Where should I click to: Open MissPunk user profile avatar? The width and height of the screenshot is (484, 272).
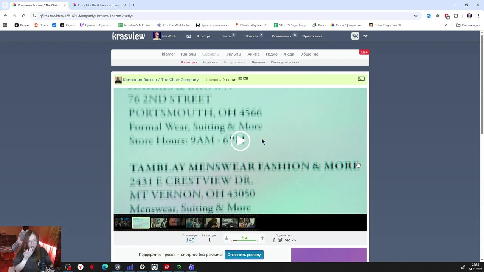(x=157, y=36)
